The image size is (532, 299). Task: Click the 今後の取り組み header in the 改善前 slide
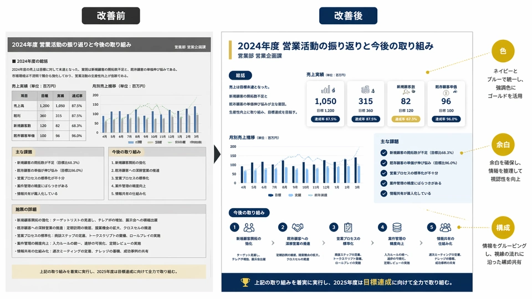click(126, 152)
